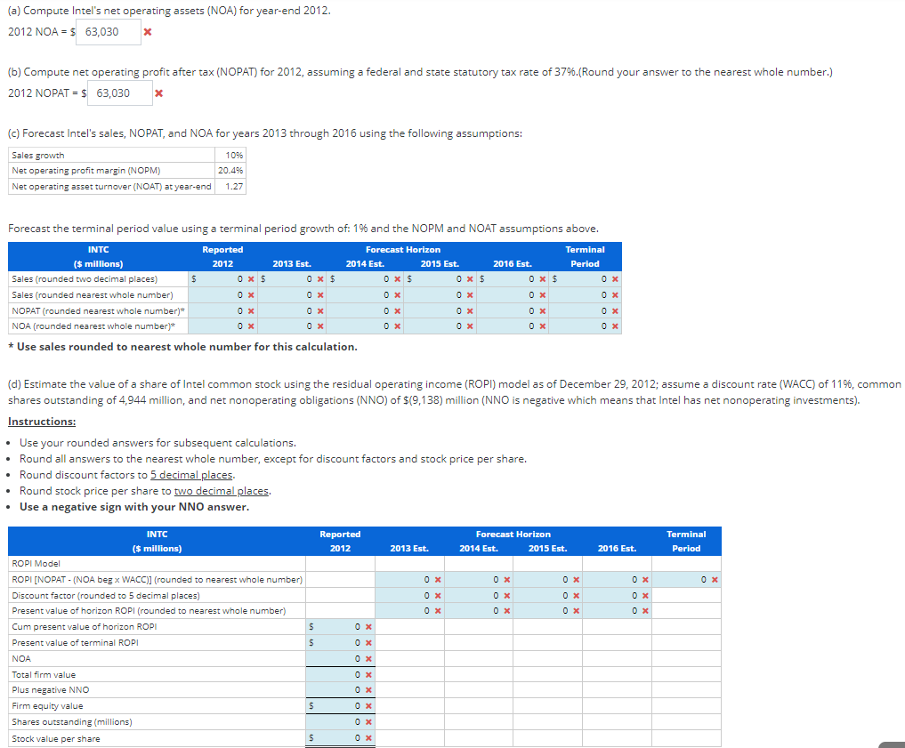Click the Total firm value cell
The image size is (905, 748).
[340, 675]
